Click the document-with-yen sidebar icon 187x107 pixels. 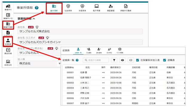pos(8,33)
